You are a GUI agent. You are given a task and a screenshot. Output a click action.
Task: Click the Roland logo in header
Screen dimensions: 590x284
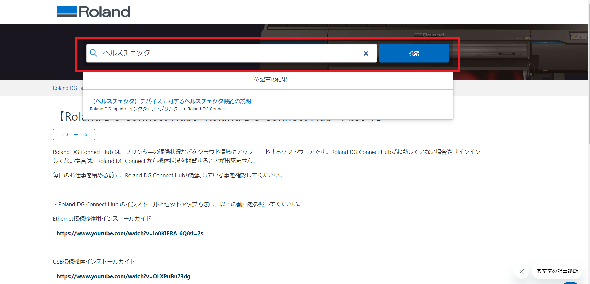click(x=93, y=12)
